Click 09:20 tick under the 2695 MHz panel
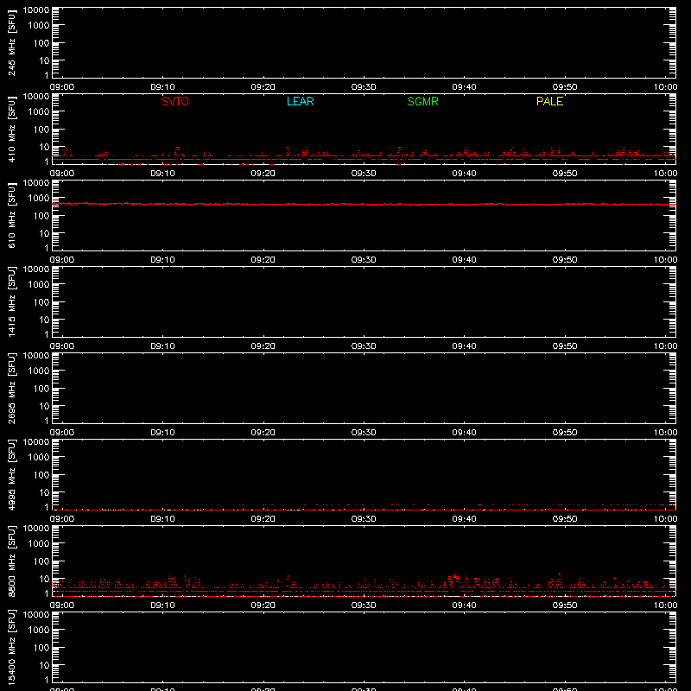 click(x=263, y=433)
